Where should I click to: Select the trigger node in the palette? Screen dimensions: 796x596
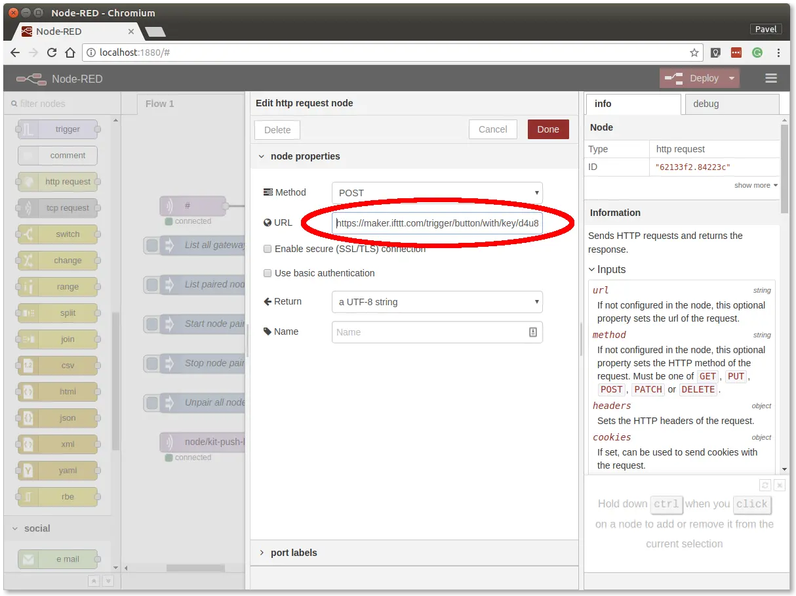58,129
